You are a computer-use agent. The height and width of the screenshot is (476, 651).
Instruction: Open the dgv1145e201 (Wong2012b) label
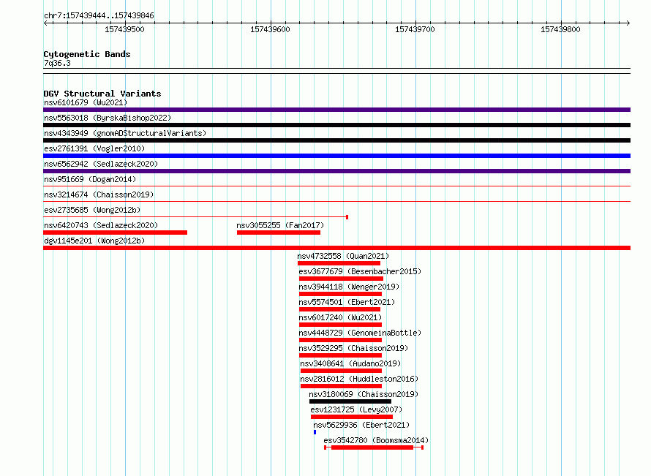(x=94, y=241)
